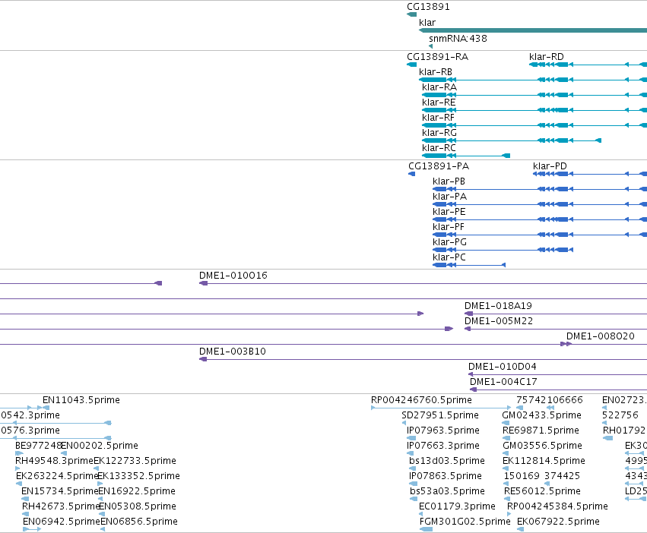Select the klar-RF transcript label
This screenshot has height=533, width=647.
point(438,118)
